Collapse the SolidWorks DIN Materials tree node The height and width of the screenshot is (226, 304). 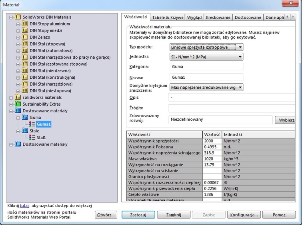(x=11, y=18)
